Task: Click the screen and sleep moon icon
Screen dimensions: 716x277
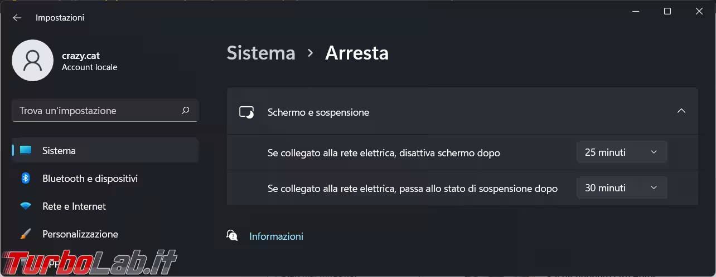Action: click(246, 112)
